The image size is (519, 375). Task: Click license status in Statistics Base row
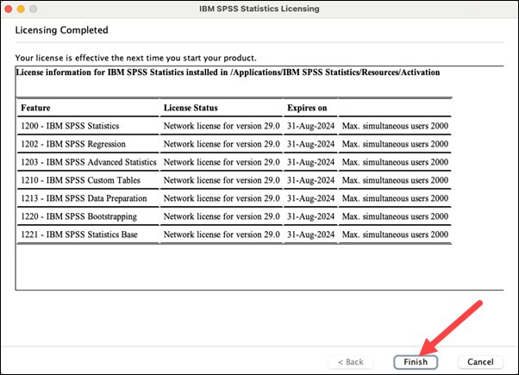point(222,234)
